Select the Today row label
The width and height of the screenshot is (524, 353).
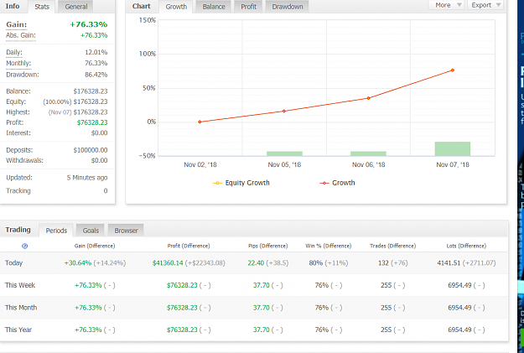point(13,263)
